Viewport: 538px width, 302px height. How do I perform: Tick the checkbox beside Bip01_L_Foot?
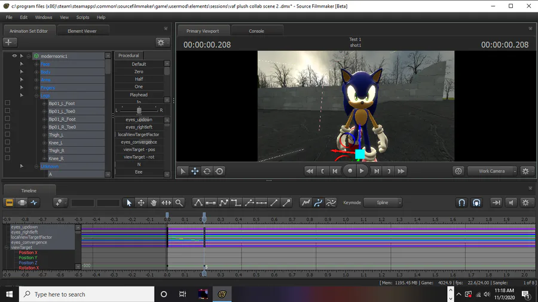[x=8, y=103]
